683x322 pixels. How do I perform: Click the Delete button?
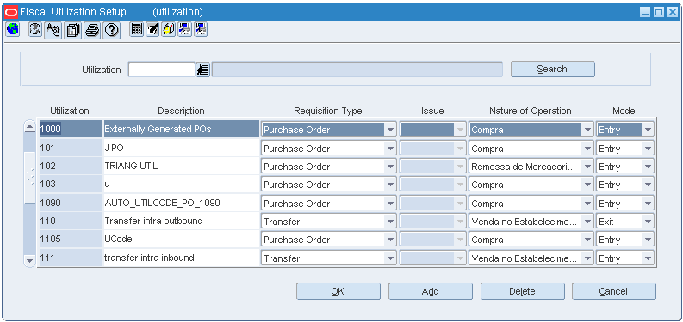tap(522, 291)
